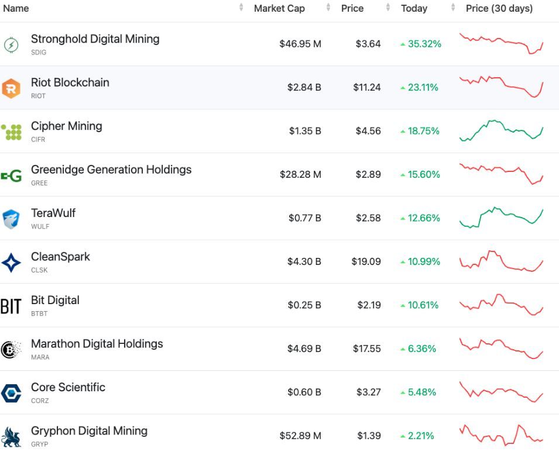This screenshot has height=455, width=559.
Task: Click the Core Scientific hexagon logo
Action: [x=11, y=393]
